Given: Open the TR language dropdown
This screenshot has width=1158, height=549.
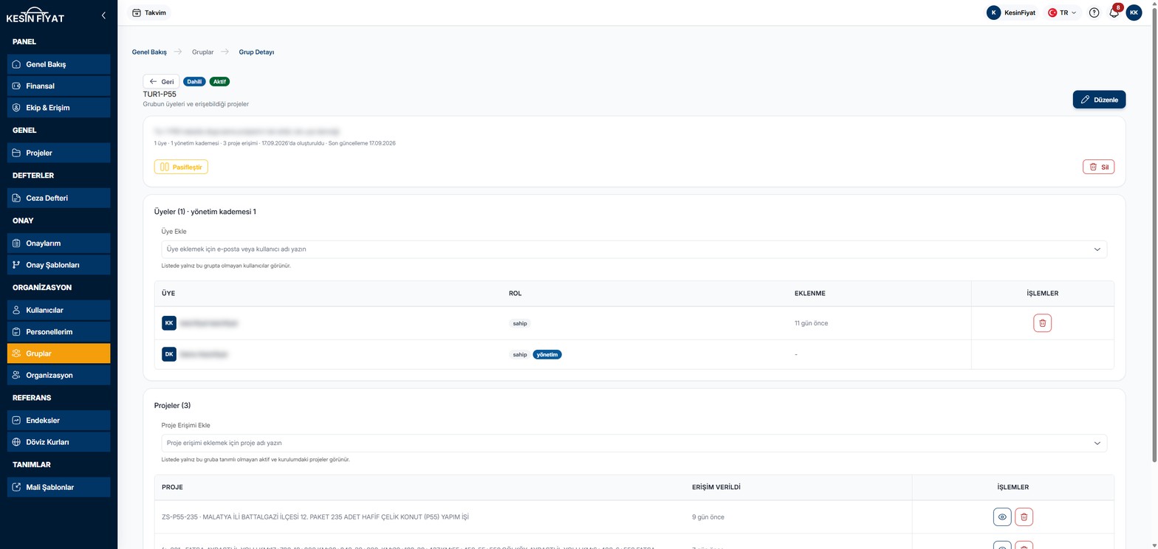Looking at the screenshot, I should (x=1063, y=13).
